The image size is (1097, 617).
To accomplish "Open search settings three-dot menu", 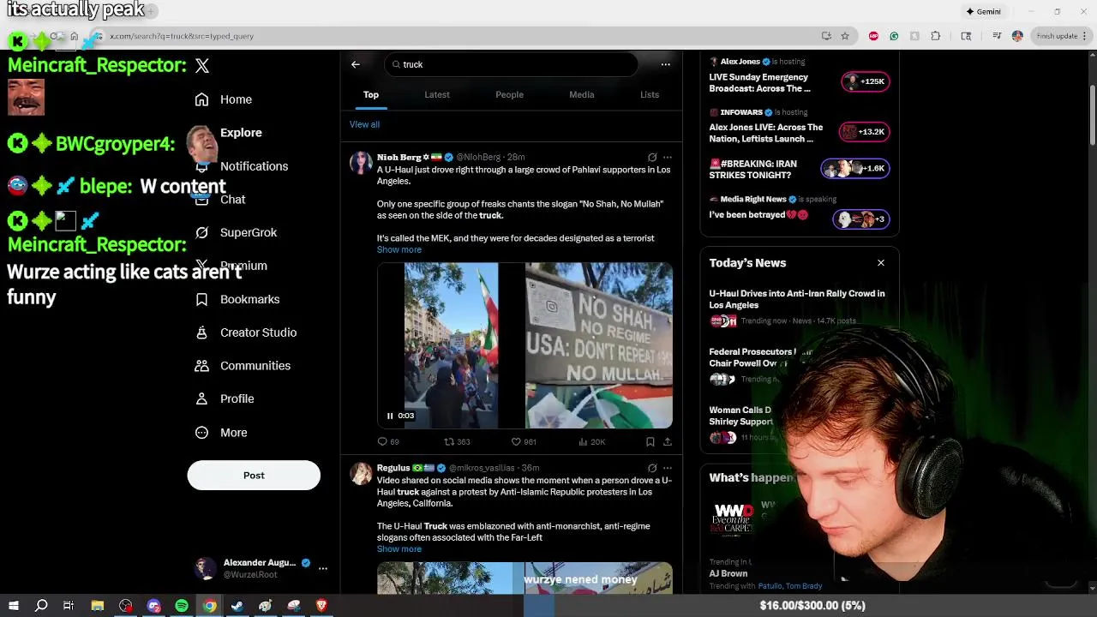I will (x=665, y=64).
